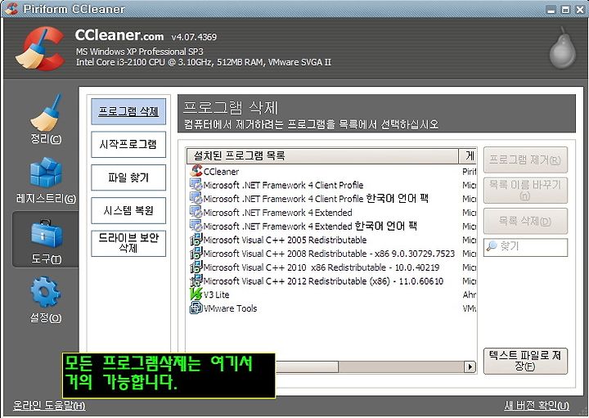Click CCleaner.com title text in header
Screen dimensions: 589x418
click(119, 35)
